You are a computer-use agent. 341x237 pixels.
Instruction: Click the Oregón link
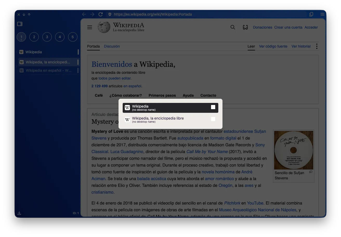coord(225,185)
